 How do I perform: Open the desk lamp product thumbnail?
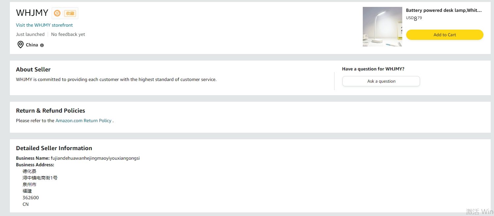coord(382,27)
